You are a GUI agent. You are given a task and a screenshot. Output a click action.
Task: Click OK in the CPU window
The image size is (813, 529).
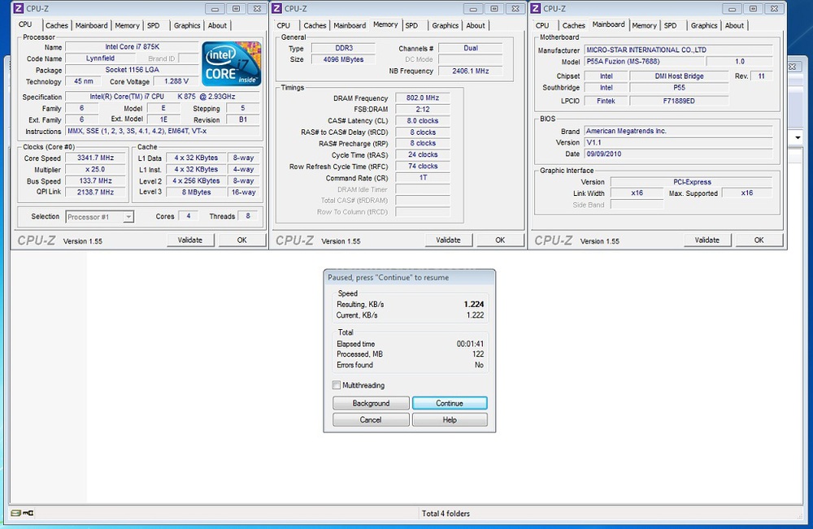(x=241, y=240)
